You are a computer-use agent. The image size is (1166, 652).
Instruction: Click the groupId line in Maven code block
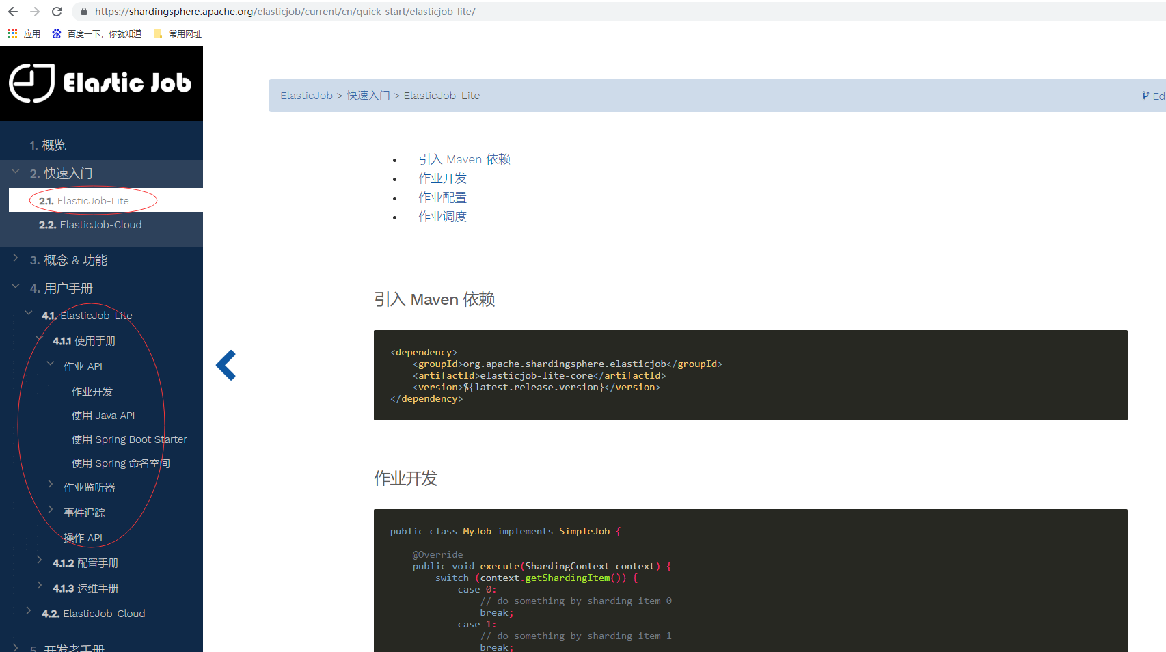(567, 364)
